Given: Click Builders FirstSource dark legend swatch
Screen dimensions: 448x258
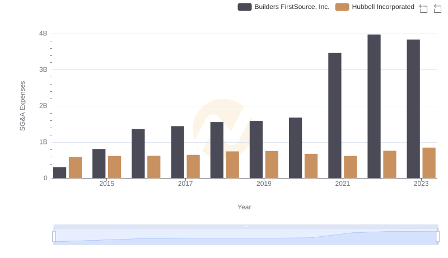Looking at the screenshot, I should (245, 7).
